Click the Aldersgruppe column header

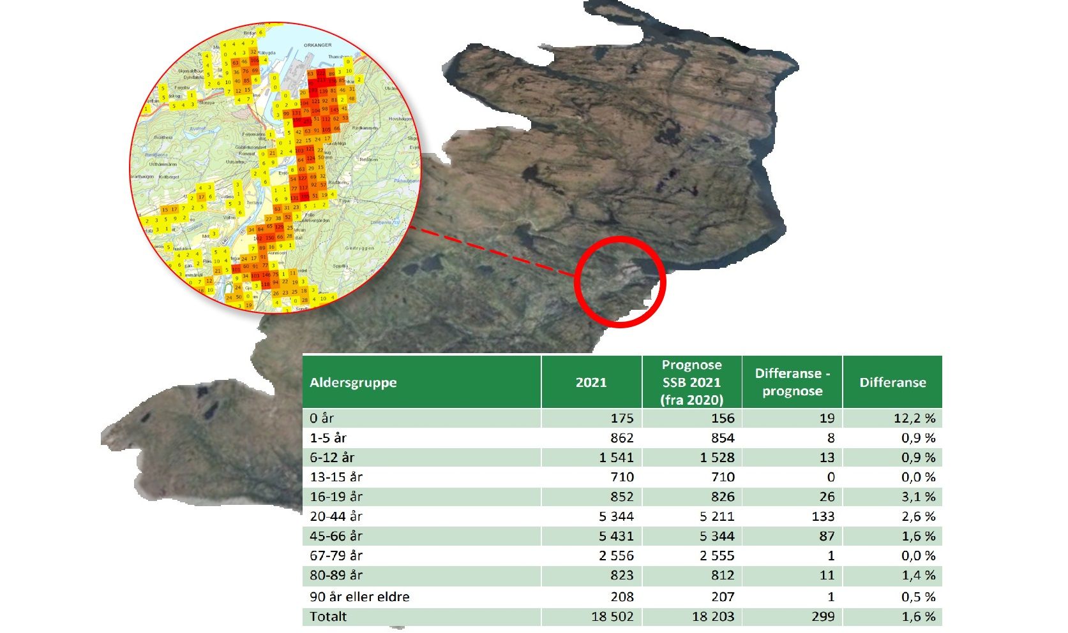[x=353, y=382]
